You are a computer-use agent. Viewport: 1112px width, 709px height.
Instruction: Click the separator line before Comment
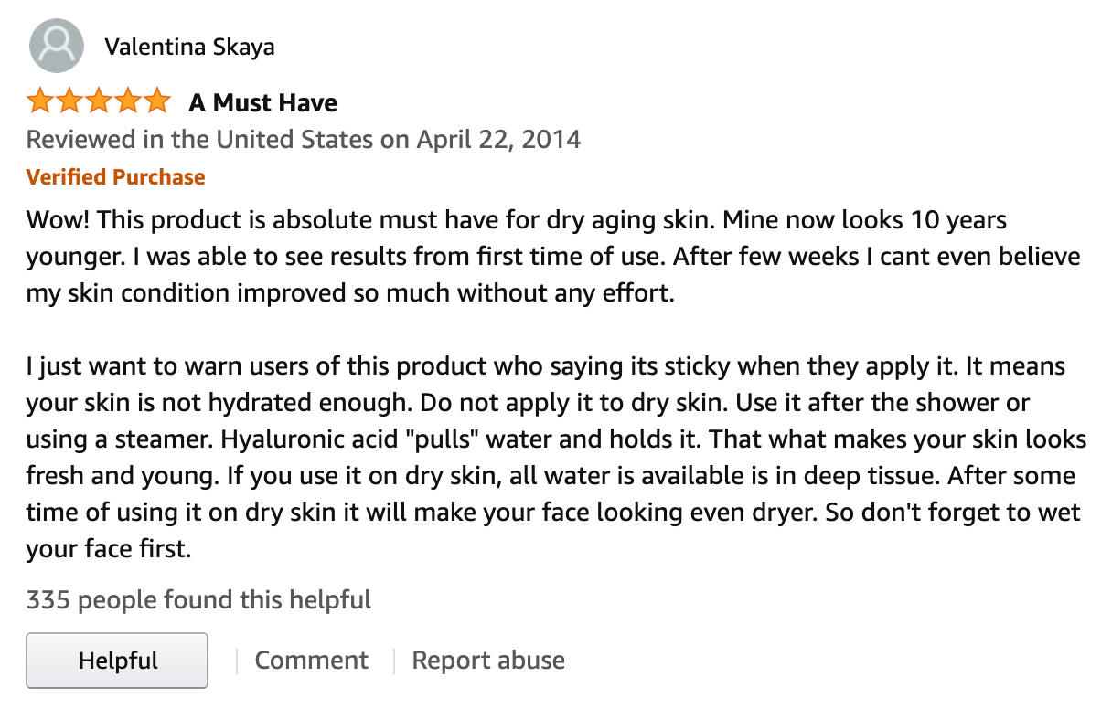[x=237, y=661]
